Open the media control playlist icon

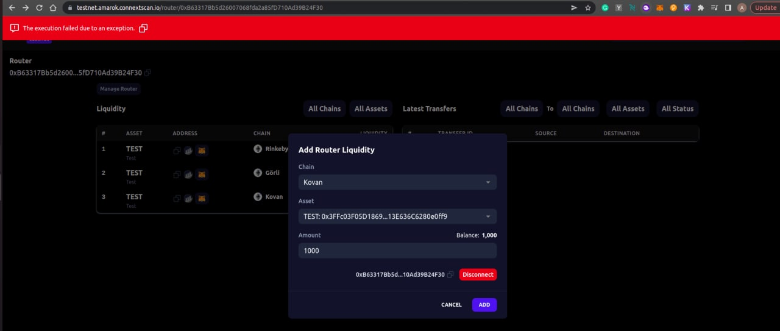coord(714,8)
